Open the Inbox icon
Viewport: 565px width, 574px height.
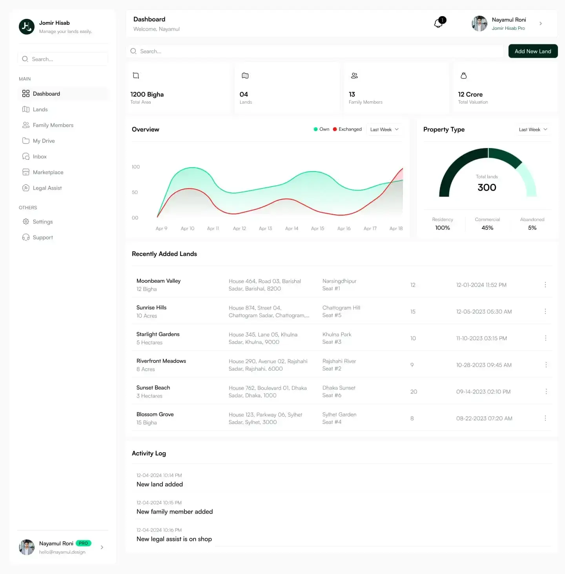coord(26,156)
